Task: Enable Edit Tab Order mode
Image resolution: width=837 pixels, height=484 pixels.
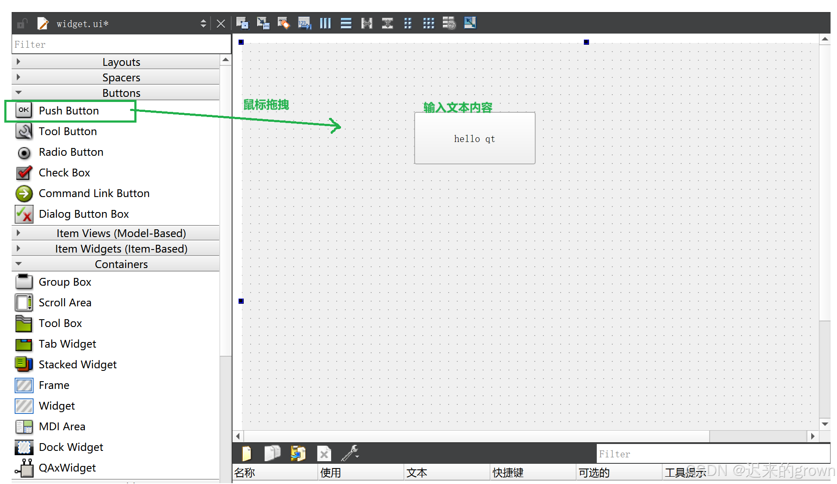Action: (304, 23)
